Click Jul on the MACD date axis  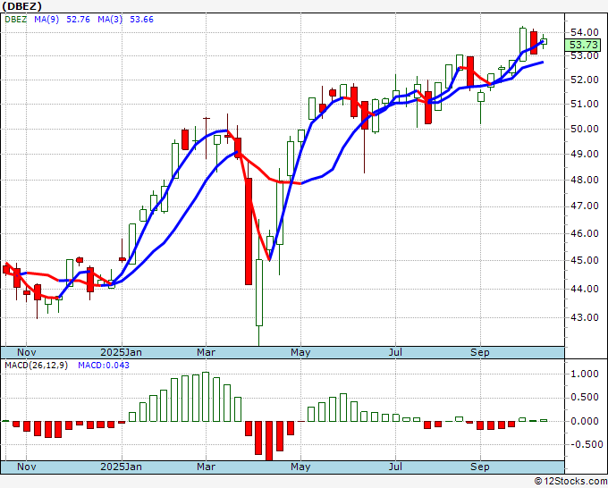[395, 467]
